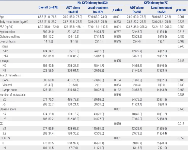
Task: Click the Number of metastasis row label
Action: tap(13, 95)
